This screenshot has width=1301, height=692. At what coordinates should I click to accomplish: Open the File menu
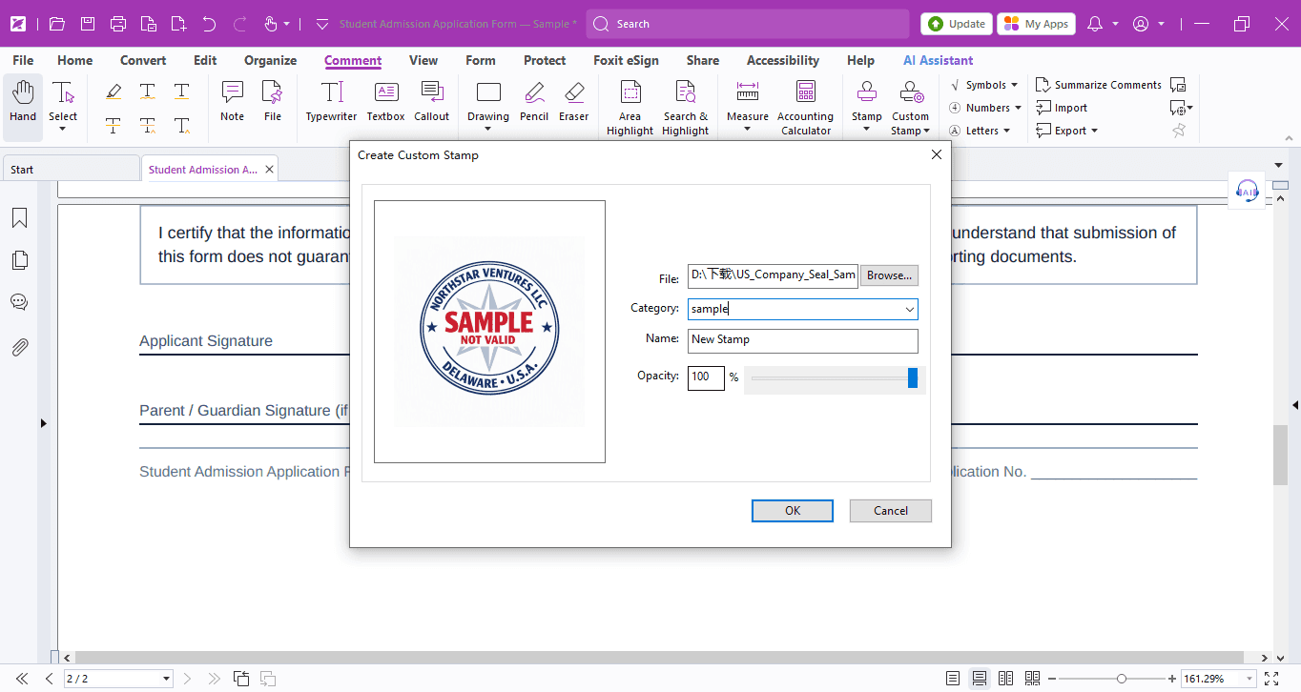[x=23, y=60]
